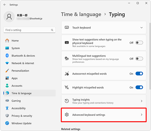Turn off Autocorrect misspelled words switch
151x131 pixels.
tap(139, 74)
